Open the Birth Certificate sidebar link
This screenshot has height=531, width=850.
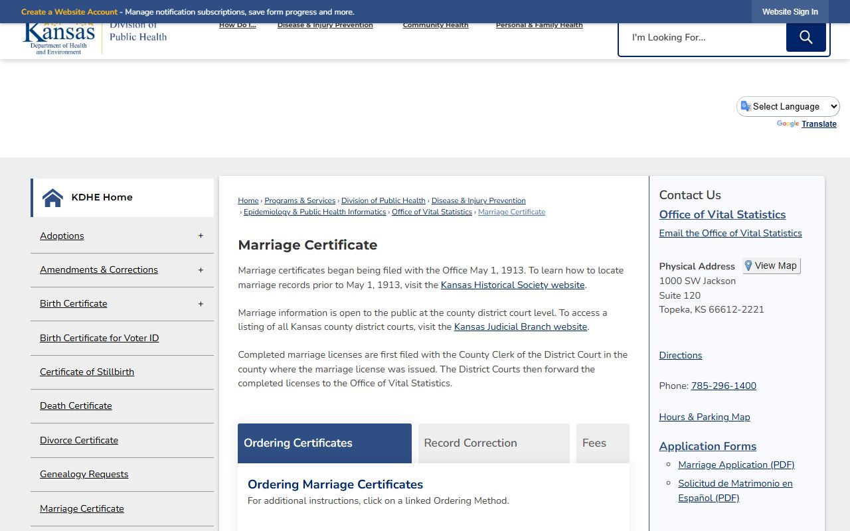point(73,303)
